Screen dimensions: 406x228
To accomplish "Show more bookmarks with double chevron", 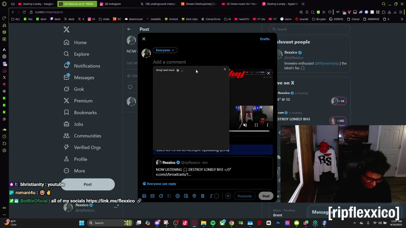I will (402, 19).
